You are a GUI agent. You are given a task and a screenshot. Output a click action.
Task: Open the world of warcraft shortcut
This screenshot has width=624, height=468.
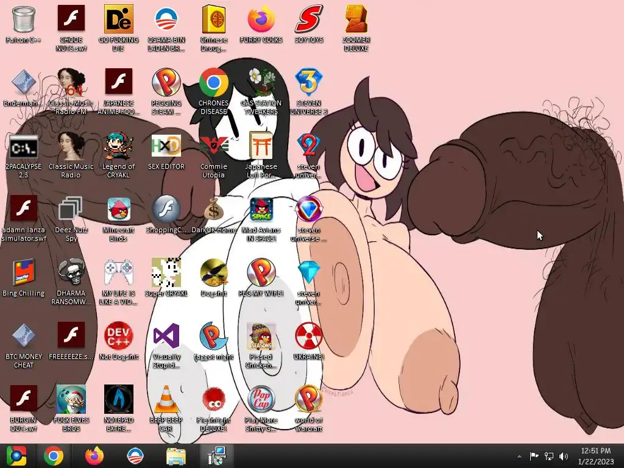coord(309,399)
